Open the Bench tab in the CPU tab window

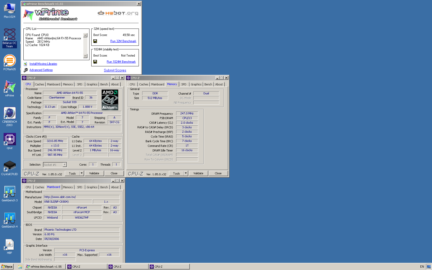coord(104,84)
